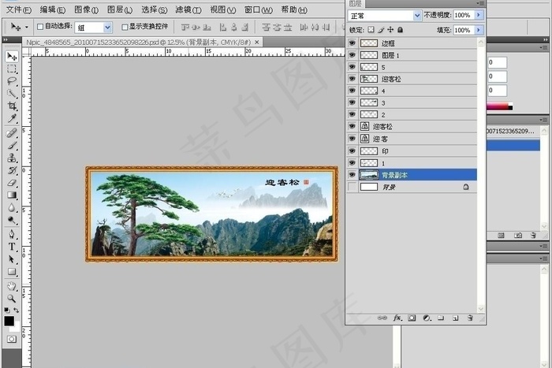Toggle visibility of layer 5
552x368 pixels.
(x=352, y=67)
